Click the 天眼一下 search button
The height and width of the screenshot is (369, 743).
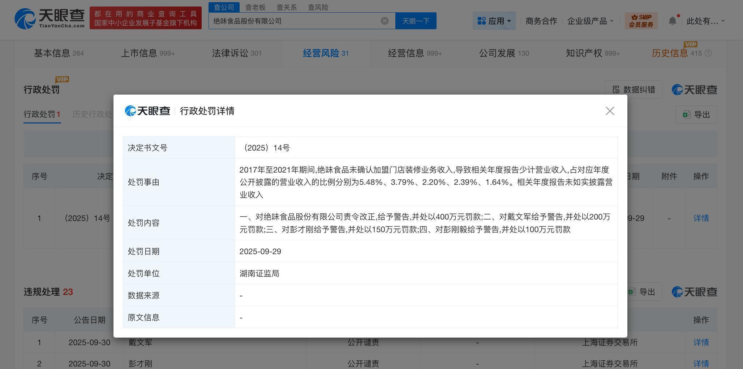(x=416, y=21)
